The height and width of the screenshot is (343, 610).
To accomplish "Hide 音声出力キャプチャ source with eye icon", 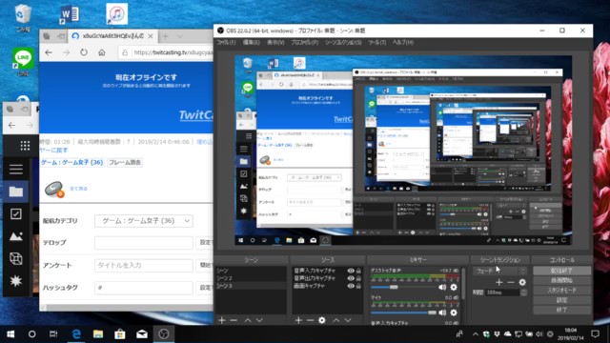I will (x=351, y=278).
